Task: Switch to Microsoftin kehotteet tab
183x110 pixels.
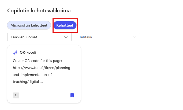Action: 29,25
